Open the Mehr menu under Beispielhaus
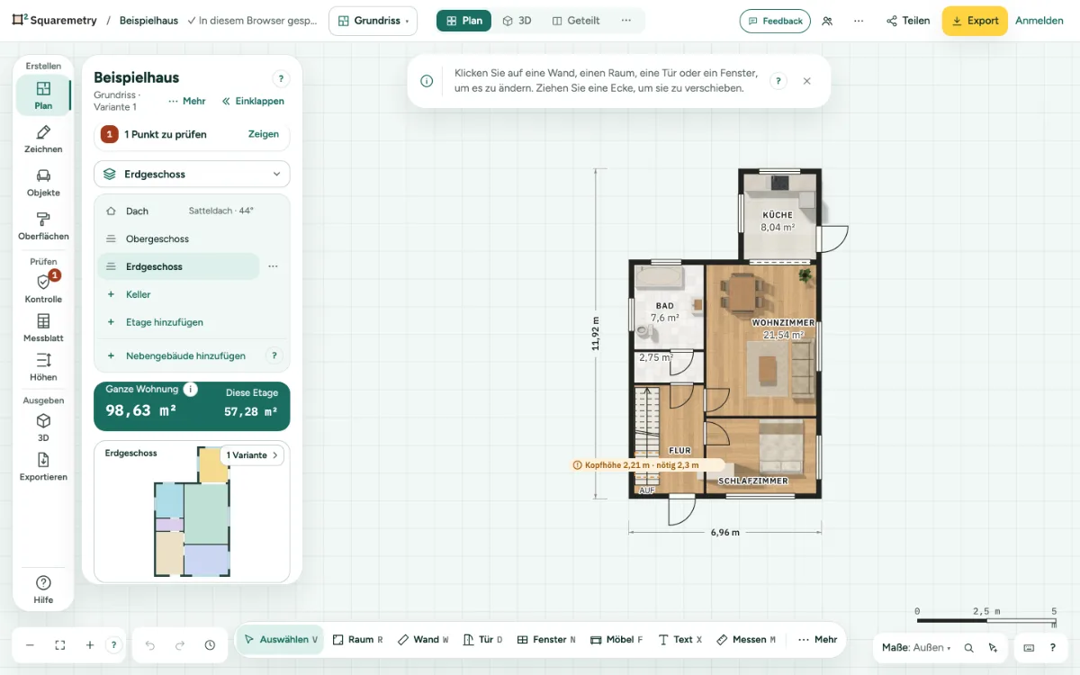Screen dimensions: 1080x675 coord(186,101)
